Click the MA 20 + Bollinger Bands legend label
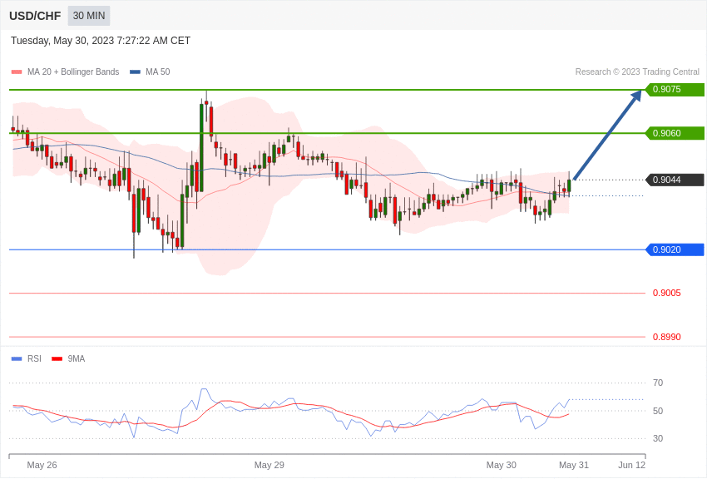Screen dimensions: 707x479 coord(73,72)
